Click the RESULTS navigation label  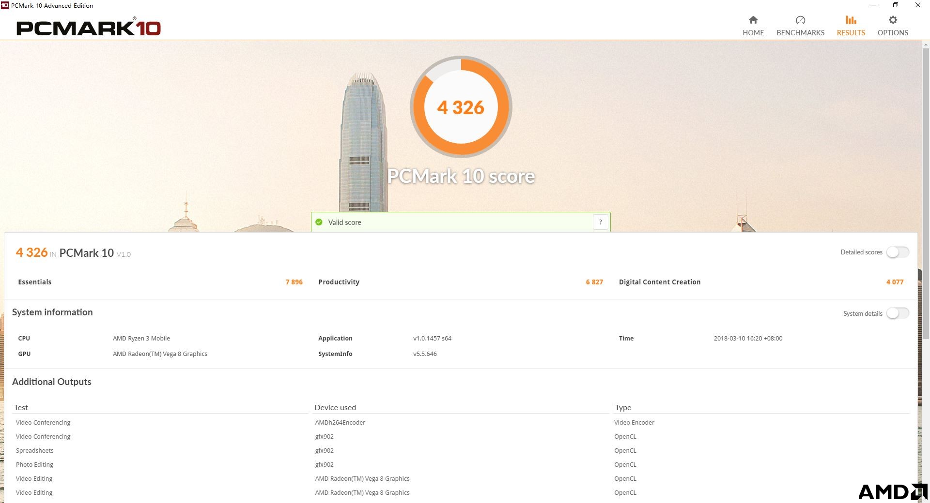851,32
